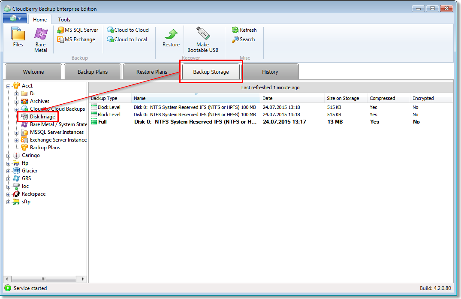This screenshot has height=299, width=461.
Task: Sort by Date column header
Action: [x=292, y=98]
